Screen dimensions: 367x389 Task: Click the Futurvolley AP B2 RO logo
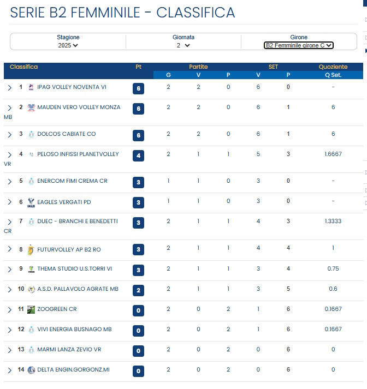[x=31, y=250]
